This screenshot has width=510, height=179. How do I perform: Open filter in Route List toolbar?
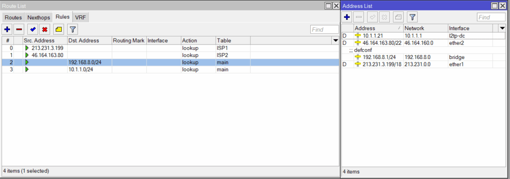[x=73, y=29]
